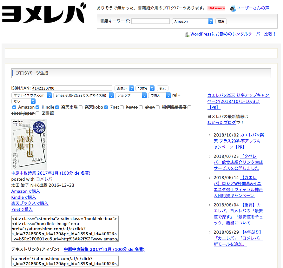Toggle the Amazon shop checkbox

14,107
